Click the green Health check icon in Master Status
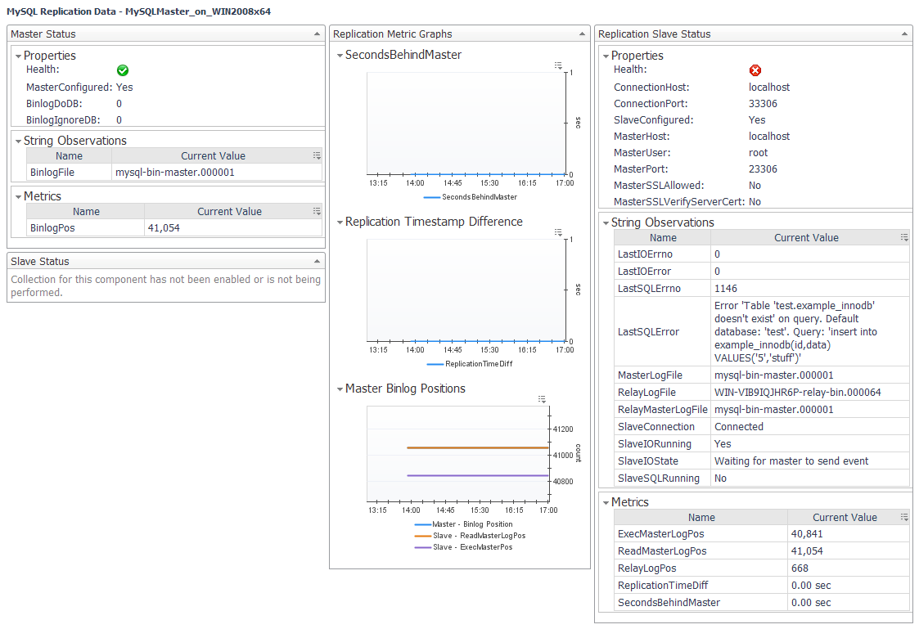Screen dimensions: 919x638 pos(123,70)
